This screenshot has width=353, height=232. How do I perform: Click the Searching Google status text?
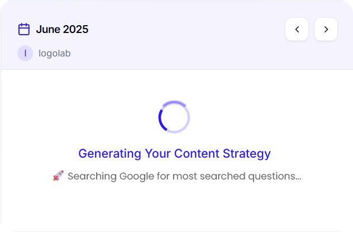[x=184, y=176]
